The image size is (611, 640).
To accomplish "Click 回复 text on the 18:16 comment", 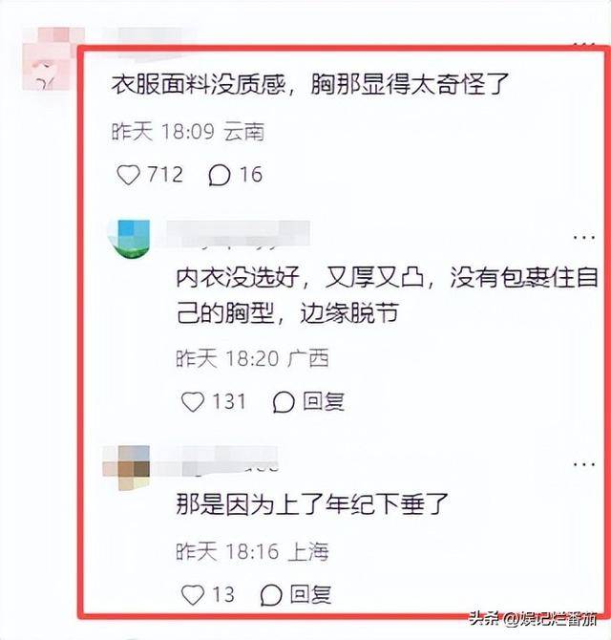I will click(310, 594).
